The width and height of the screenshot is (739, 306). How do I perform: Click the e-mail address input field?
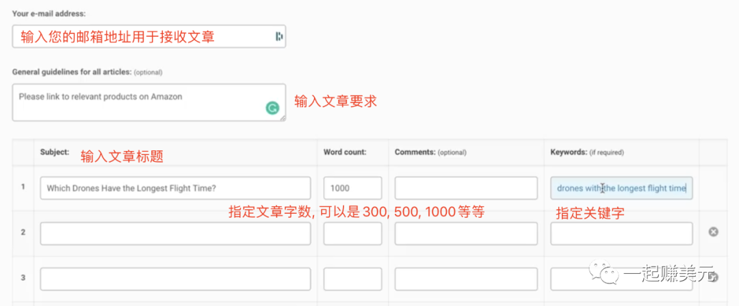(149, 36)
